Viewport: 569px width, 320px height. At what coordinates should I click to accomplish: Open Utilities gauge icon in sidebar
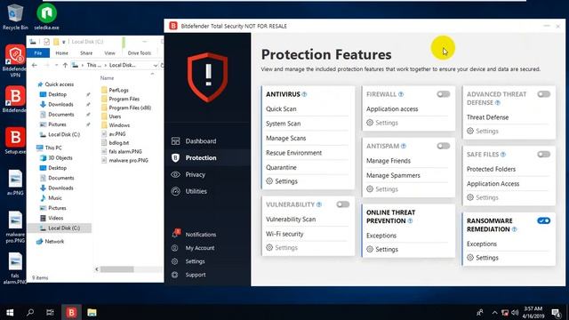[x=176, y=191]
